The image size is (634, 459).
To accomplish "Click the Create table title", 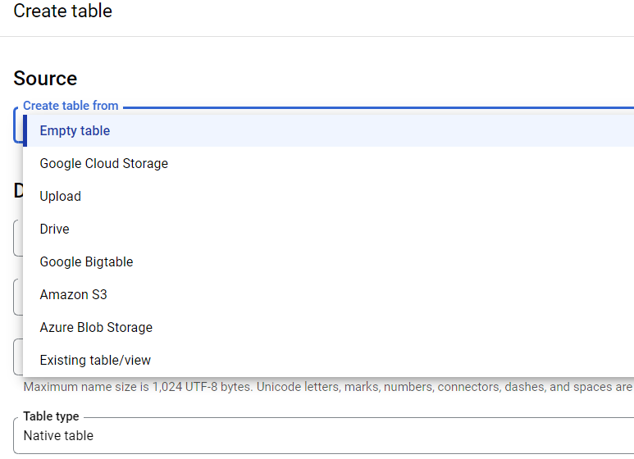I will [62, 11].
